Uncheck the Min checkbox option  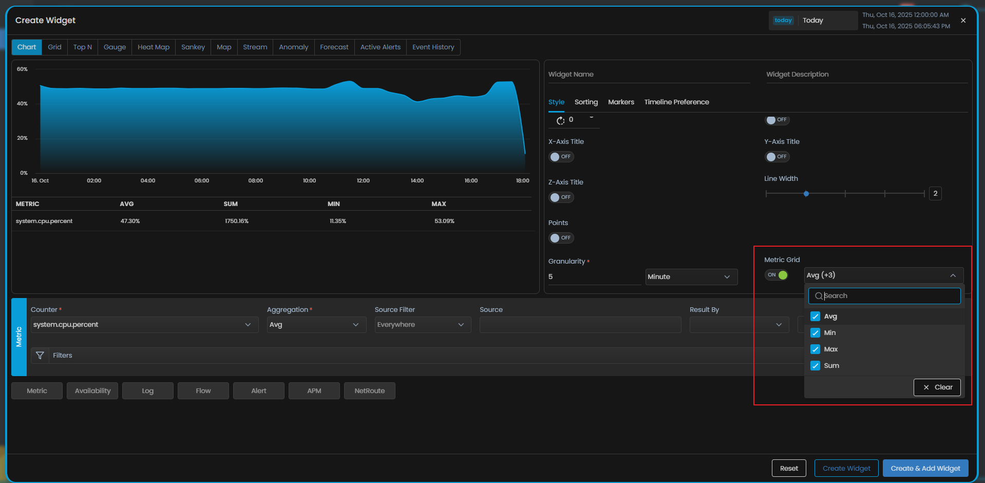[815, 333]
